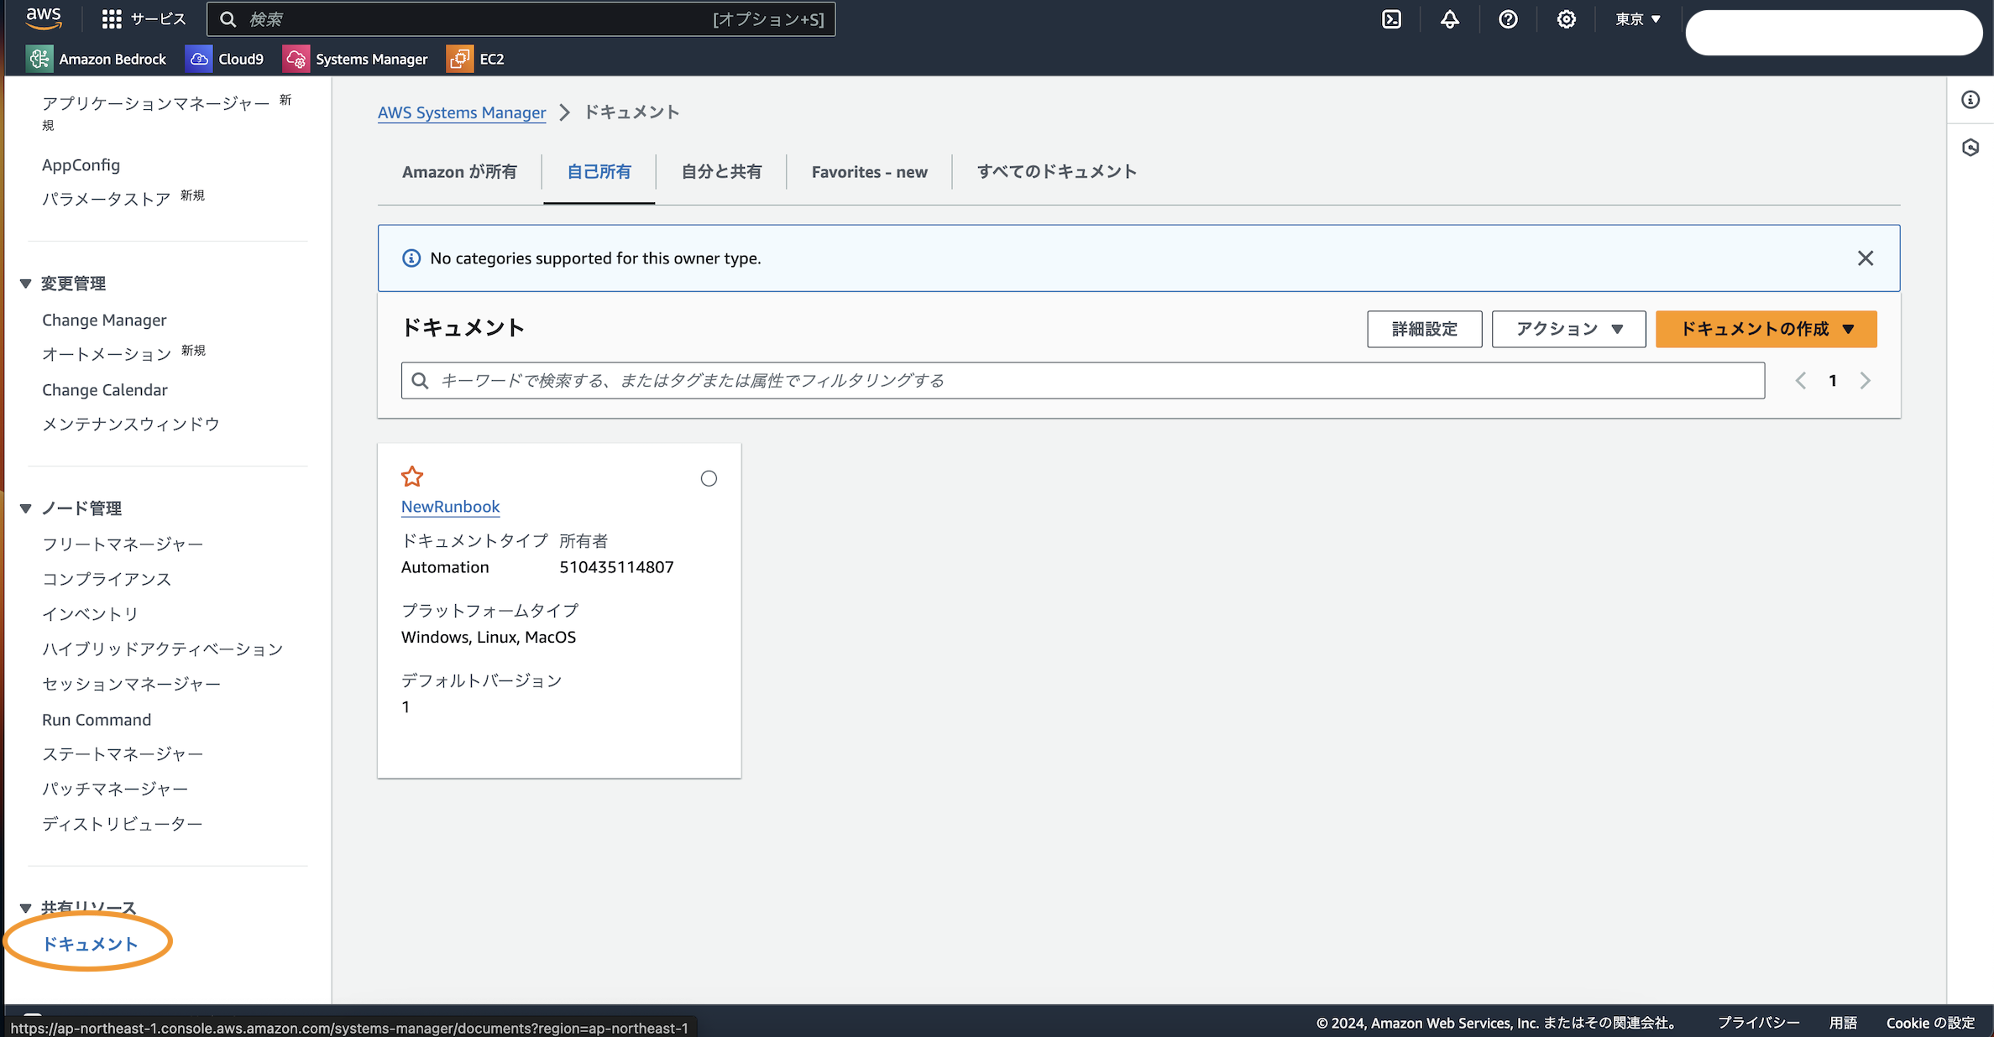Switch to the すべてのドキュメント tab

pyautogui.click(x=1056, y=172)
